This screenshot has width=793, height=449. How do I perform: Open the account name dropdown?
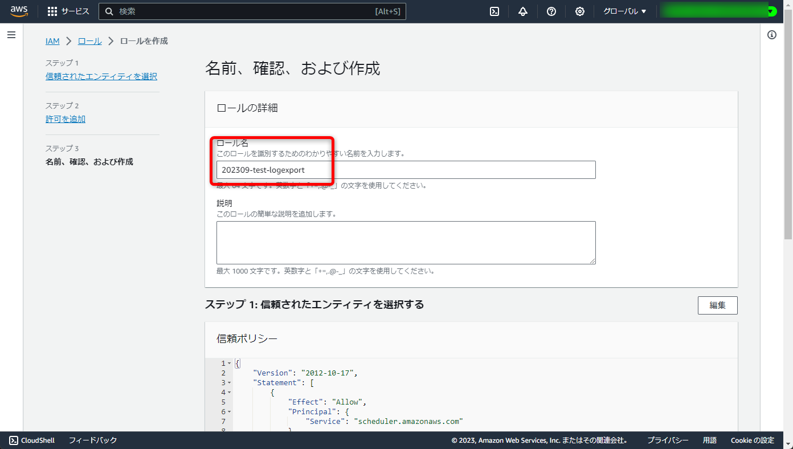[x=715, y=11]
